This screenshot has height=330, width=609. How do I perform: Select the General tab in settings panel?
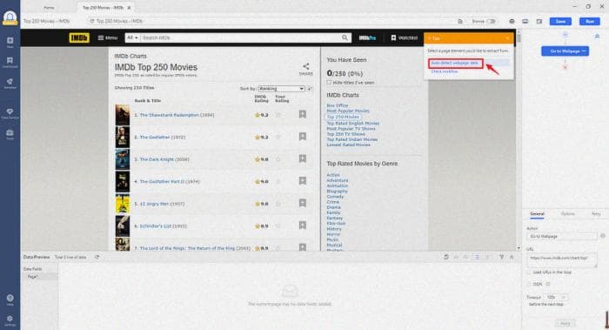(x=537, y=214)
